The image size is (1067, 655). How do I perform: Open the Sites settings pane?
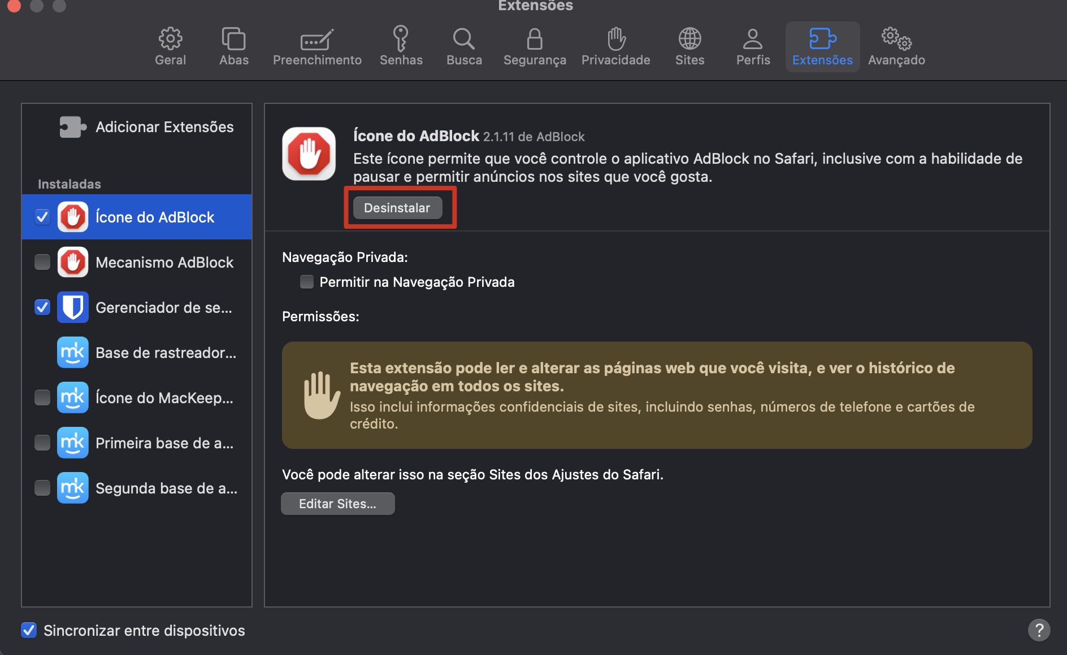tap(689, 46)
